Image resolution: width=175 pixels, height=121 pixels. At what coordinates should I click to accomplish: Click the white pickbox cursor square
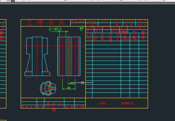click(x=82, y=83)
